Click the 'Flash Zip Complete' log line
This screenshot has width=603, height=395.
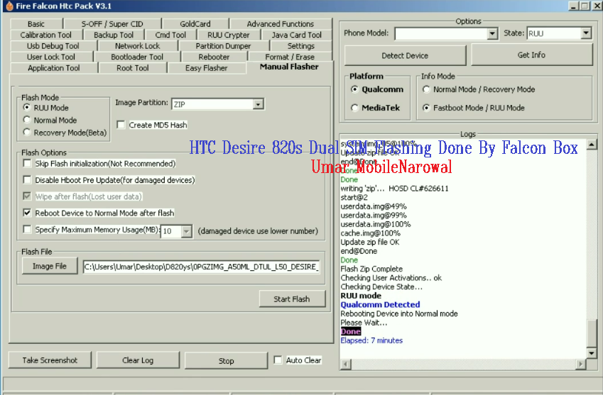coord(371,269)
